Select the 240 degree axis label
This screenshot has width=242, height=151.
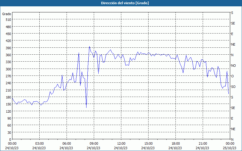[x=9, y=83]
